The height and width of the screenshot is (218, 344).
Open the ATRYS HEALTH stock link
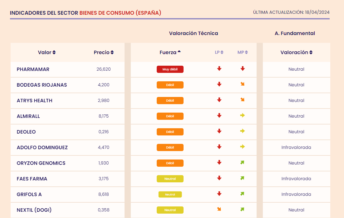(x=35, y=100)
